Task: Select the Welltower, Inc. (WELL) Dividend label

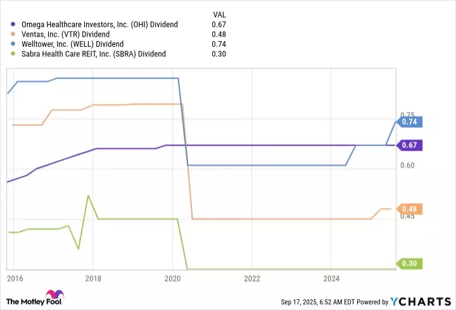Action: click(70, 44)
